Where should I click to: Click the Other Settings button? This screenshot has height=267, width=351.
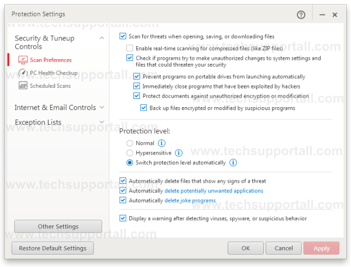[x=58, y=227]
